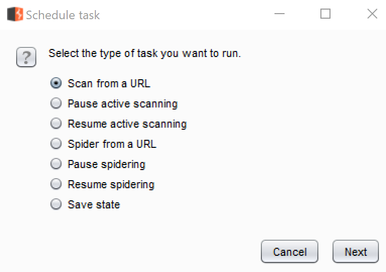Click the 'Pause active scanning' label text

tap(123, 103)
